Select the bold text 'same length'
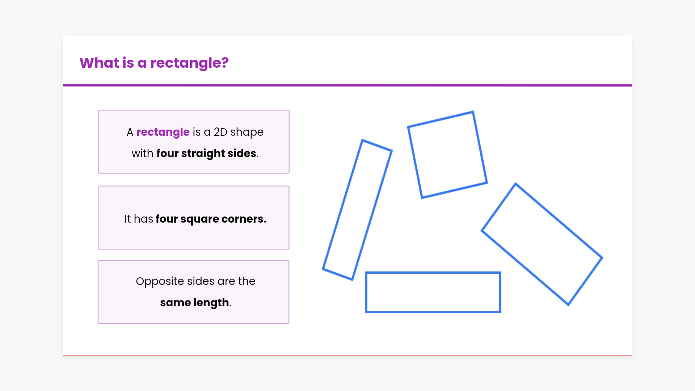This screenshot has height=391, width=695. coord(194,303)
